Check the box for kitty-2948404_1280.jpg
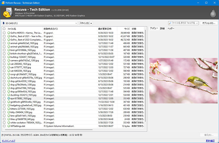Viewport: 219px width, 143px height. coord(4,112)
